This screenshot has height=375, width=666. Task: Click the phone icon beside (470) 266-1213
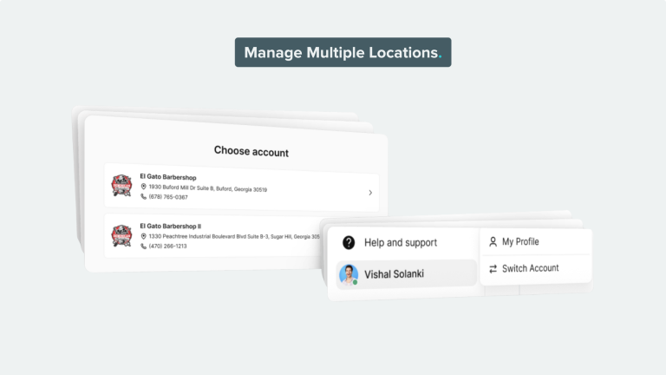coord(144,247)
